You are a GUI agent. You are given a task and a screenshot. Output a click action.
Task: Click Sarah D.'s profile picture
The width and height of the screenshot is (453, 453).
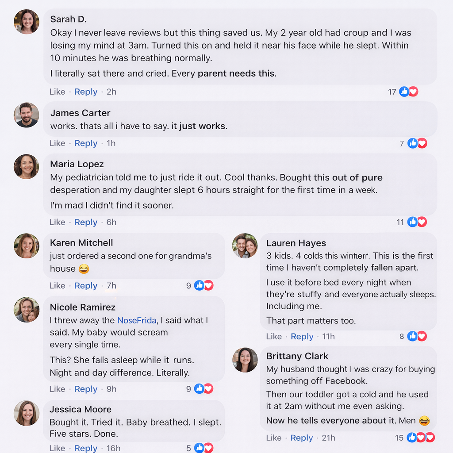[27, 22]
